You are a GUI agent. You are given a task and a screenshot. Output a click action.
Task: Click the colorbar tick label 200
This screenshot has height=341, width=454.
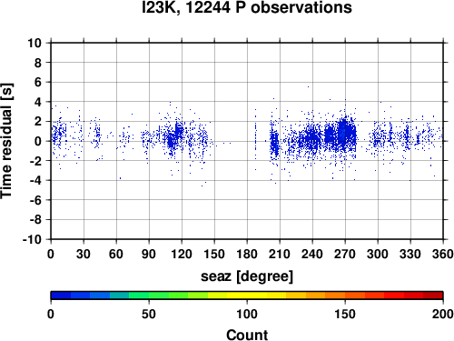tap(442, 314)
